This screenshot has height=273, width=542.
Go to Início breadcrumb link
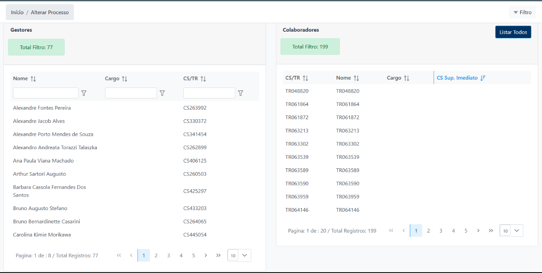pos(17,13)
